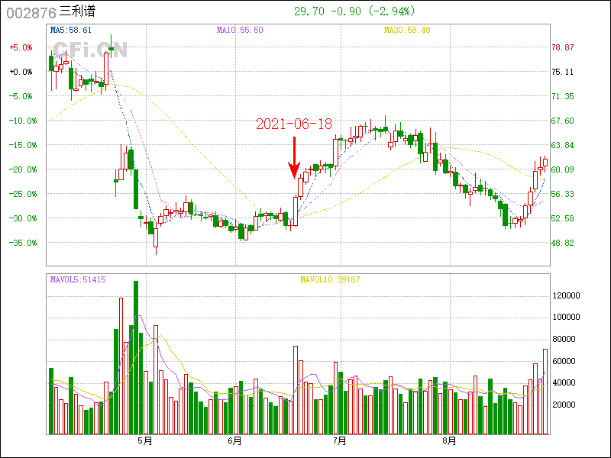The image size is (611, 458).
Task: Click the stock code 002876
Action: click(x=31, y=13)
